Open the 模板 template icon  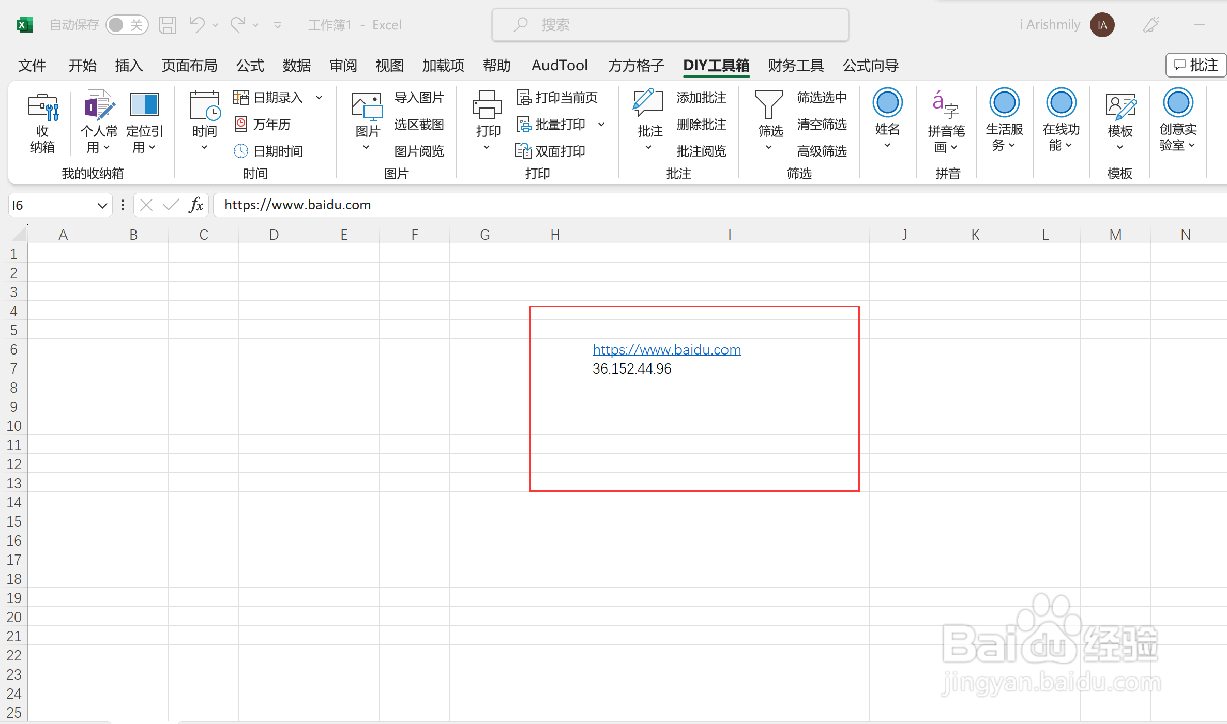tap(1120, 107)
